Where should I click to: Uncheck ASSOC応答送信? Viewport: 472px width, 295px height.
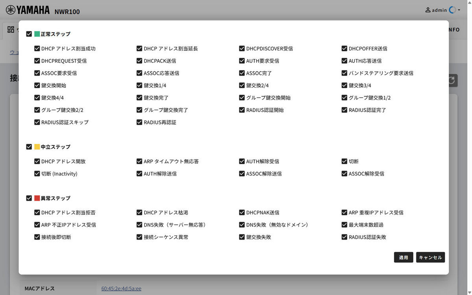pos(139,73)
